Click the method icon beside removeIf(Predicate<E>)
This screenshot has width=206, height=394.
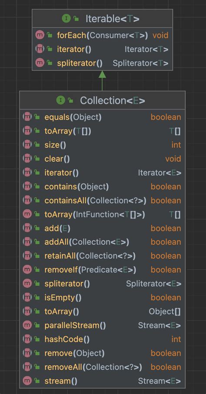(27, 270)
